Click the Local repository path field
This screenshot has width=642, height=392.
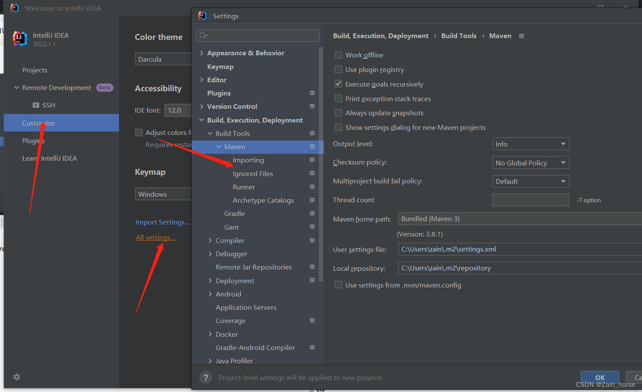tap(520, 268)
